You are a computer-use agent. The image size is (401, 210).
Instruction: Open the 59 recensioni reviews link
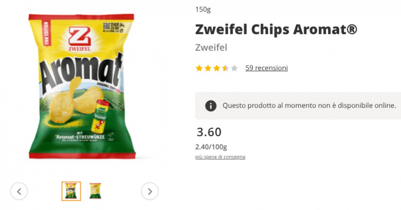tap(267, 68)
